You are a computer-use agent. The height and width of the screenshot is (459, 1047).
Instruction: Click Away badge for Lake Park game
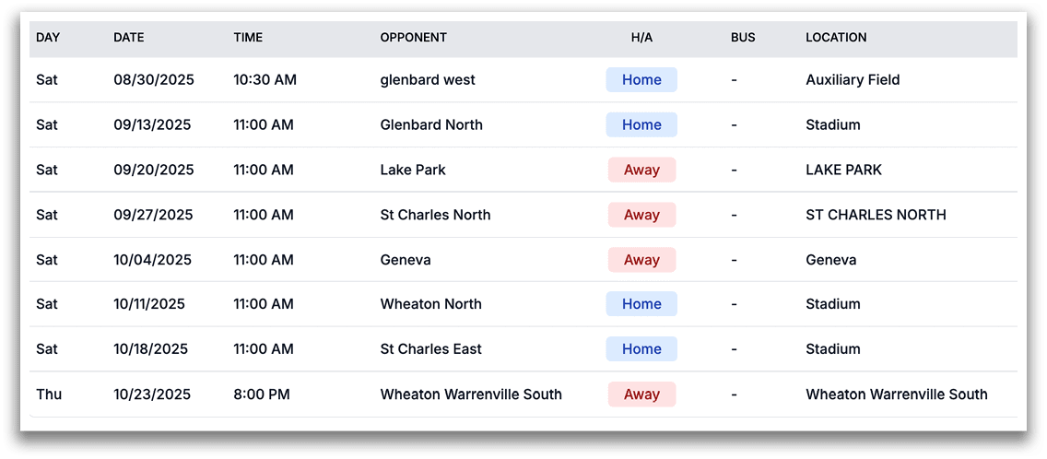pyautogui.click(x=641, y=170)
